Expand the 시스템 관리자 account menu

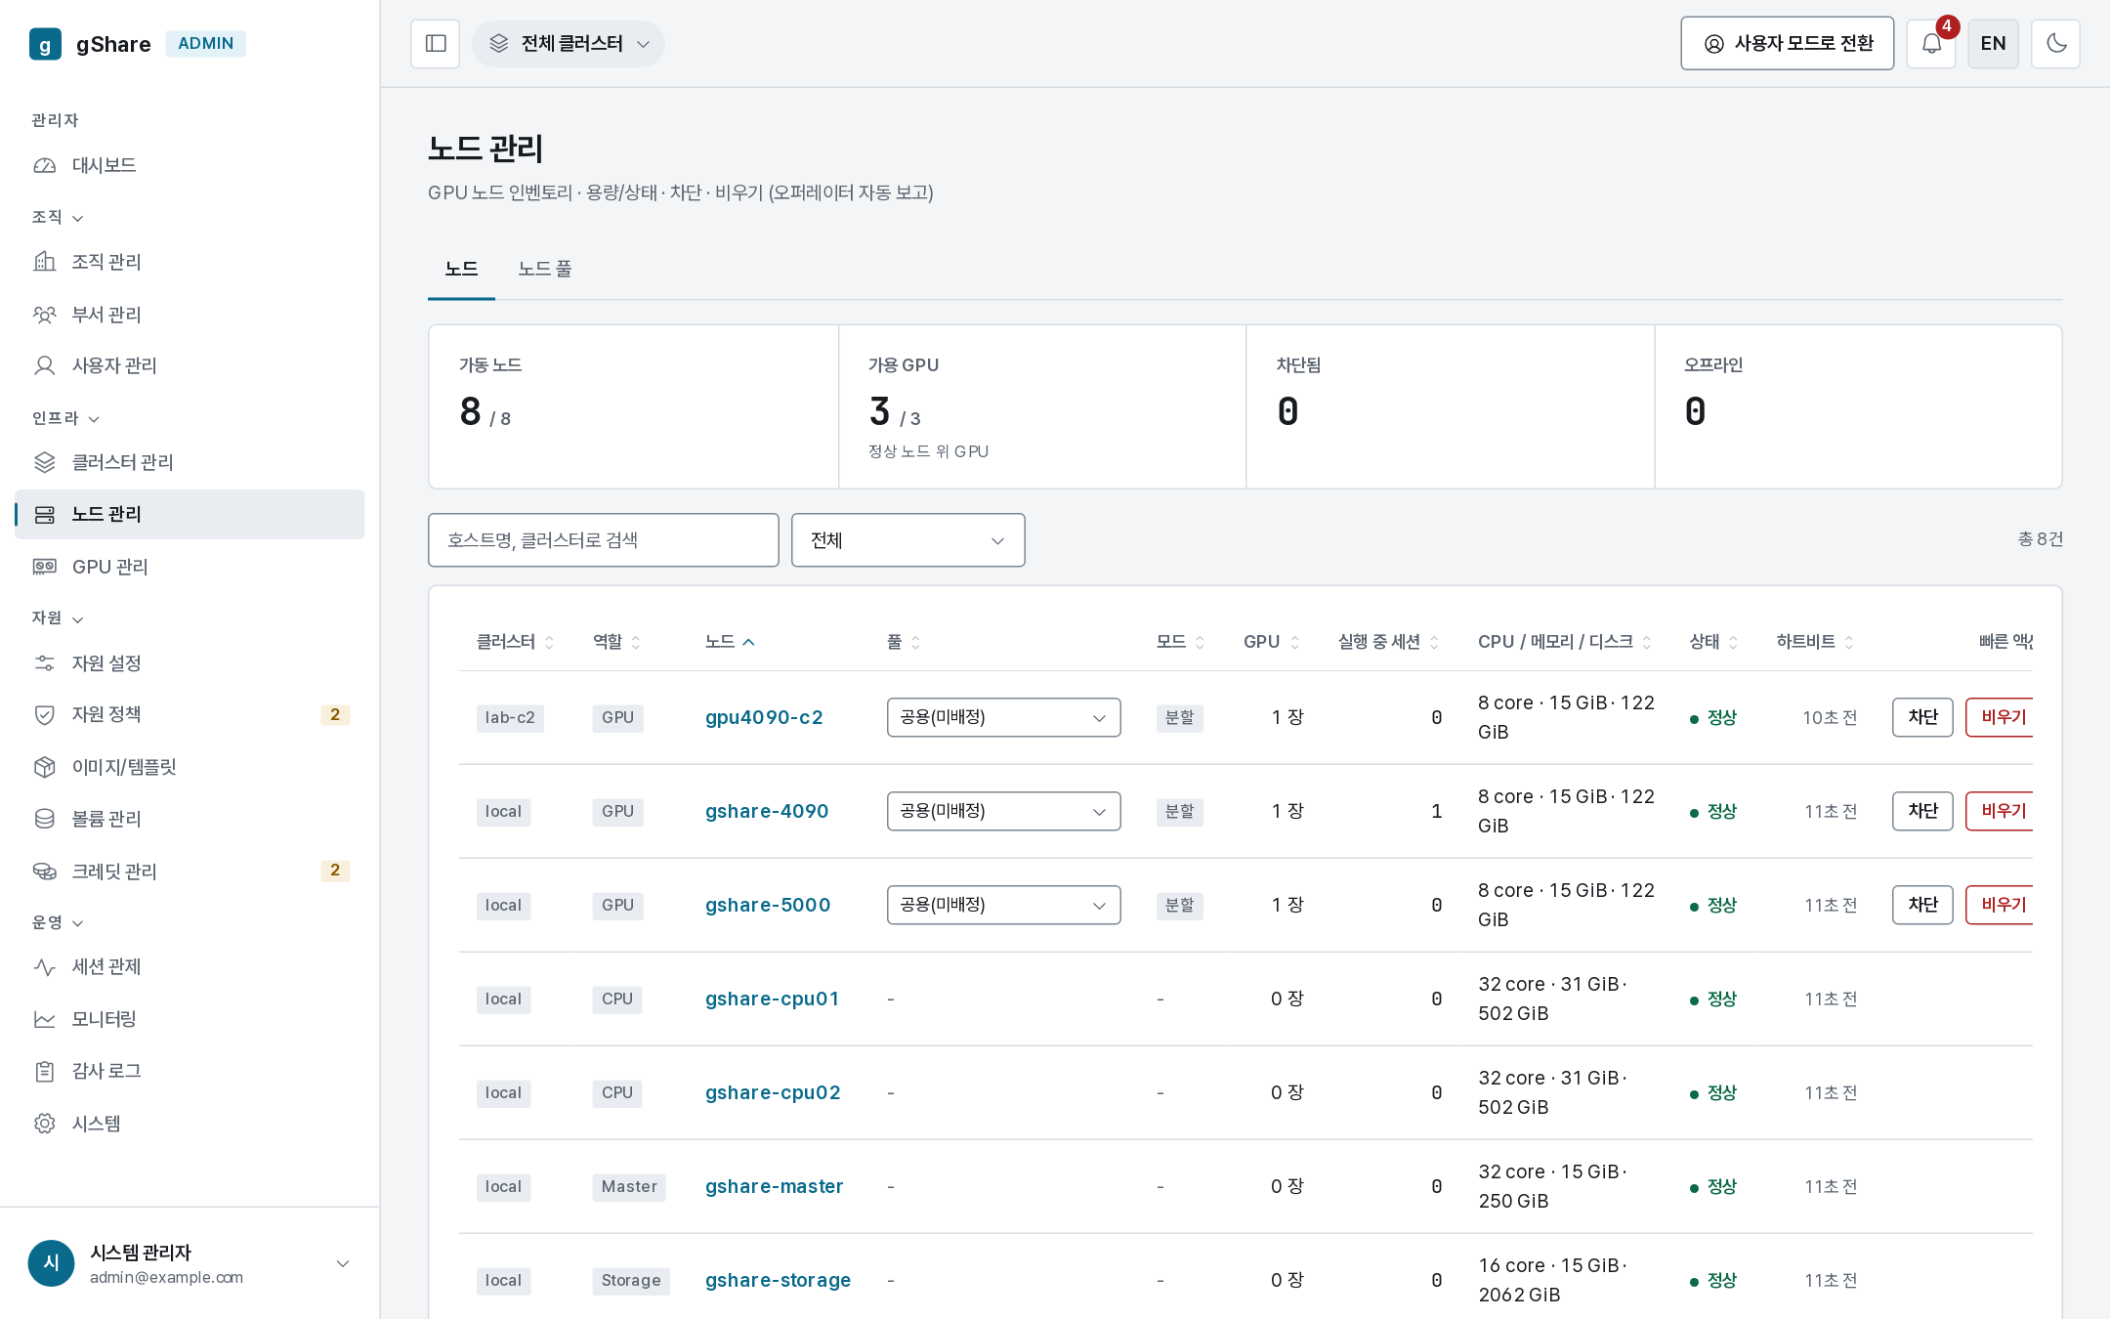pos(190,1263)
